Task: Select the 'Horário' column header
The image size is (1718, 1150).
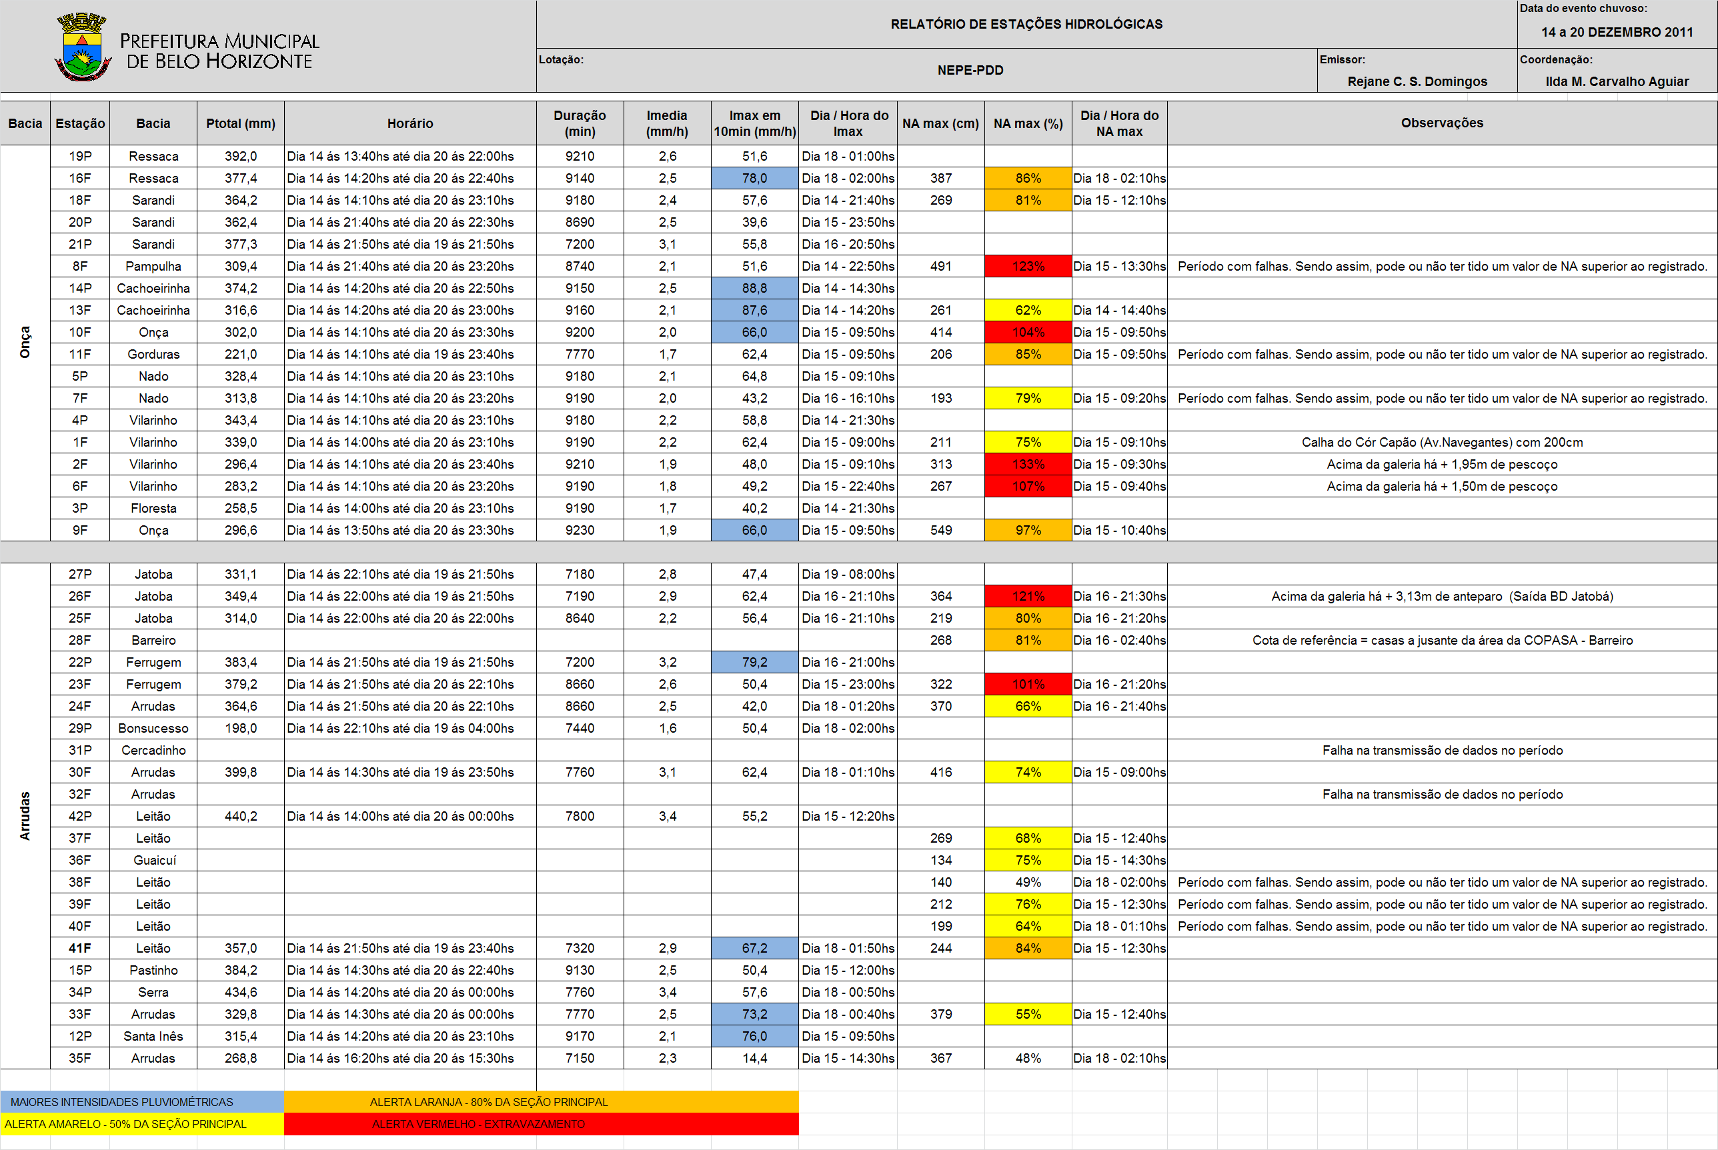Action: point(410,123)
